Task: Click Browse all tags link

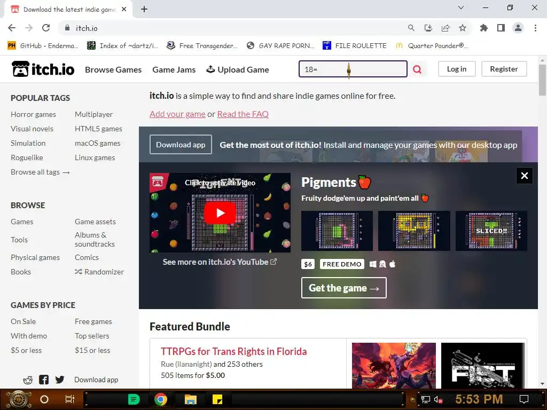Action: [41, 172]
